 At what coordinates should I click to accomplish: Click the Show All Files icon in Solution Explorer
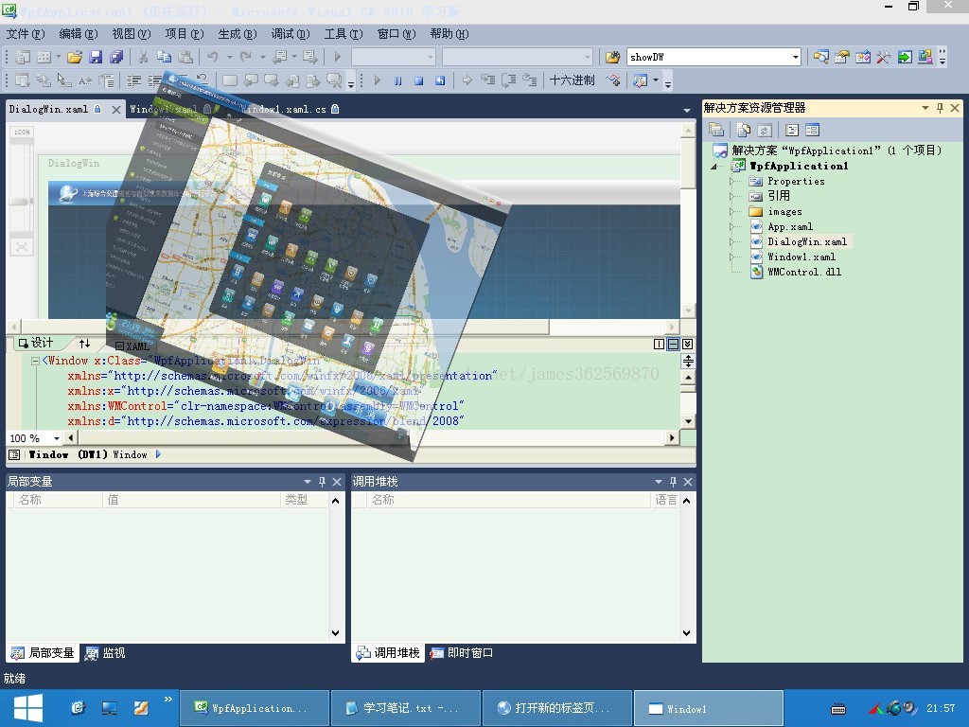[x=744, y=131]
